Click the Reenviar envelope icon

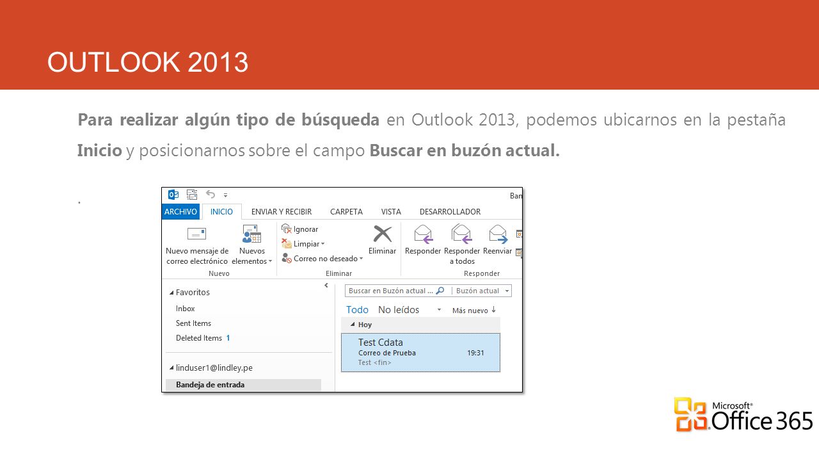[x=498, y=234]
